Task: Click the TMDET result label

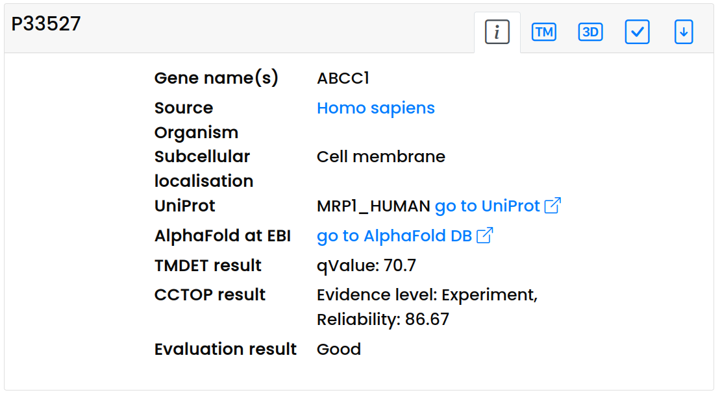Action: click(x=208, y=265)
